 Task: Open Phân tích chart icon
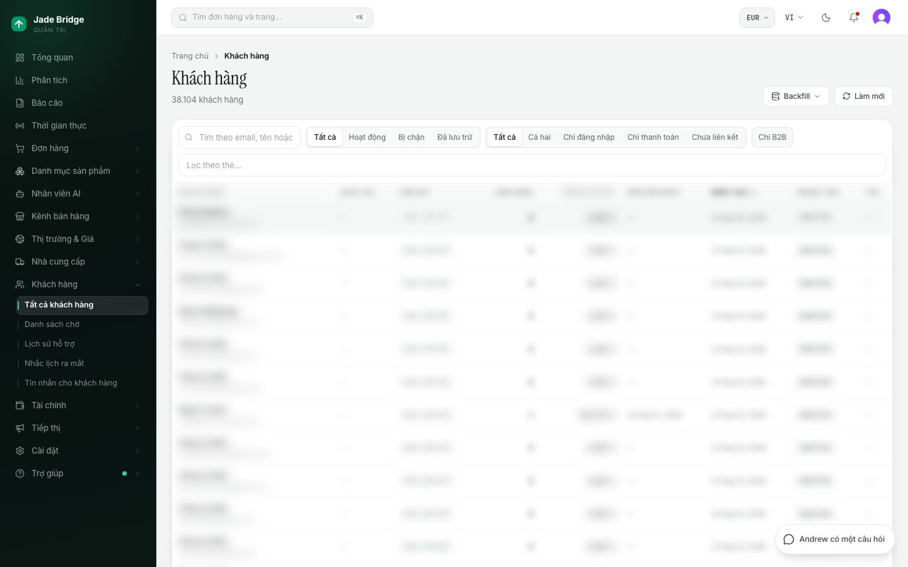pos(20,80)
